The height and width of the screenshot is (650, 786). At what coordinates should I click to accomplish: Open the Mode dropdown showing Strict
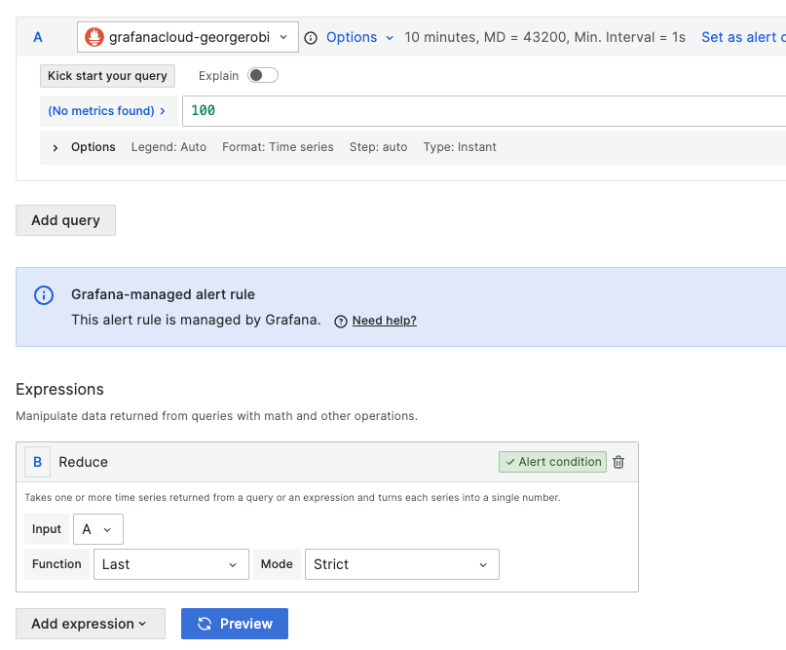pyautogui.click(x=402, y=564)
